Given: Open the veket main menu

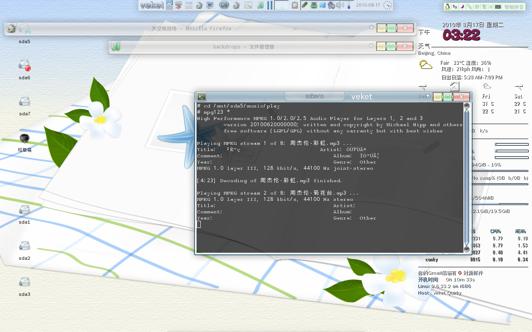Looking at the screenshot, I should pyautogui.click(x=153, y=5).
